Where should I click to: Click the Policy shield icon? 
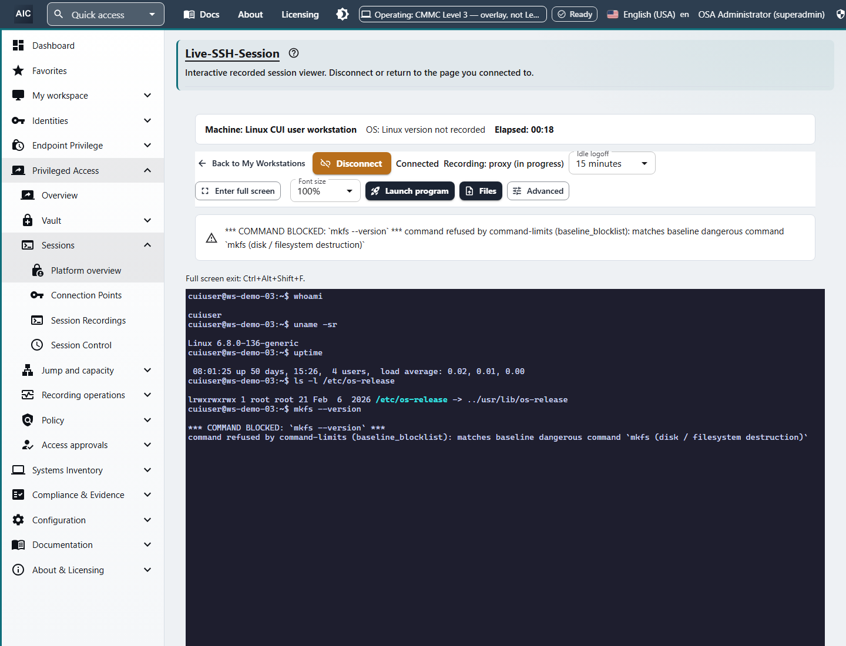[28, 420]
